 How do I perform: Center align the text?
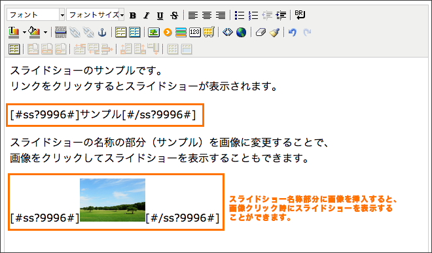click(x=207, y=16)
